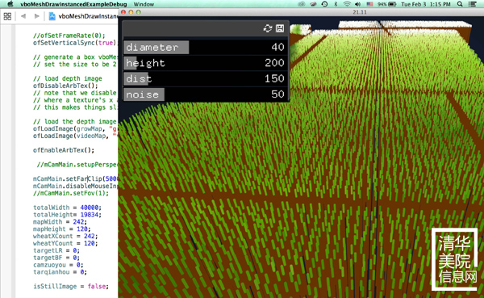Viewport: 484px width, 298px height.
Task: Open the Xcode related items grid icon
Action: (7, 16)
